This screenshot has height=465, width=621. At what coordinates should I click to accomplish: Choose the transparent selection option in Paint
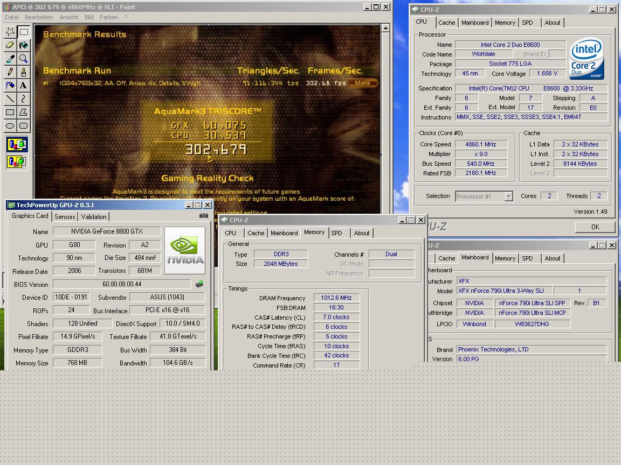pos(17,161)
